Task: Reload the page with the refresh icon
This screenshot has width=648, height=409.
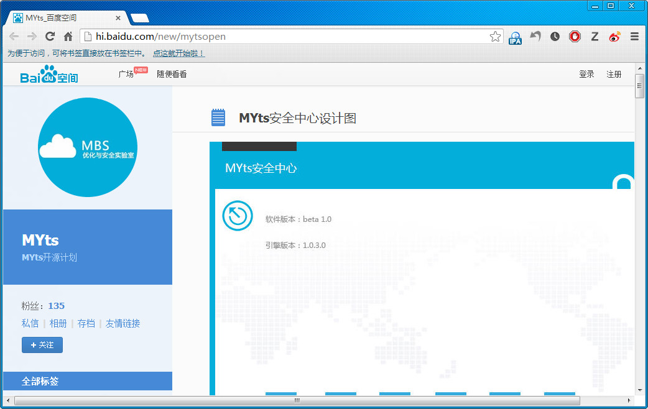Action: (x=50, y=36)
